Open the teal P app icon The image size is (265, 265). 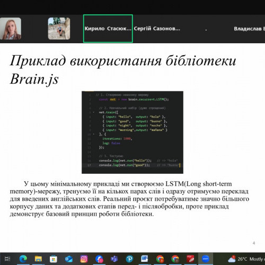coord(129,259)
